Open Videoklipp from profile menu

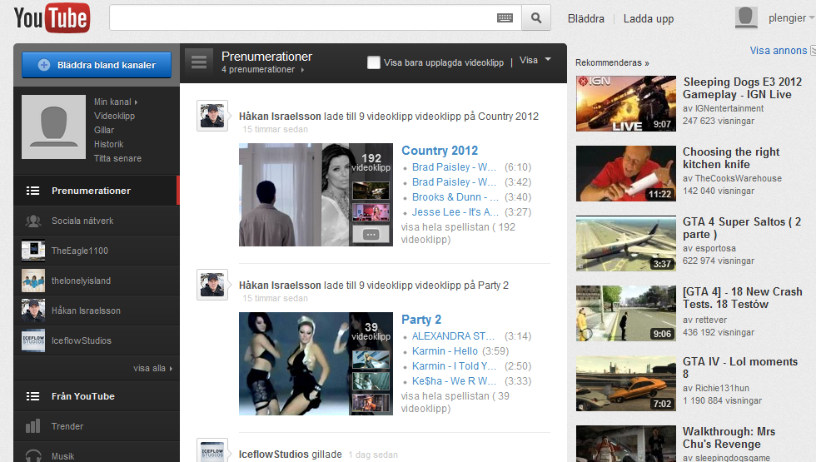[x=115, y=116]
